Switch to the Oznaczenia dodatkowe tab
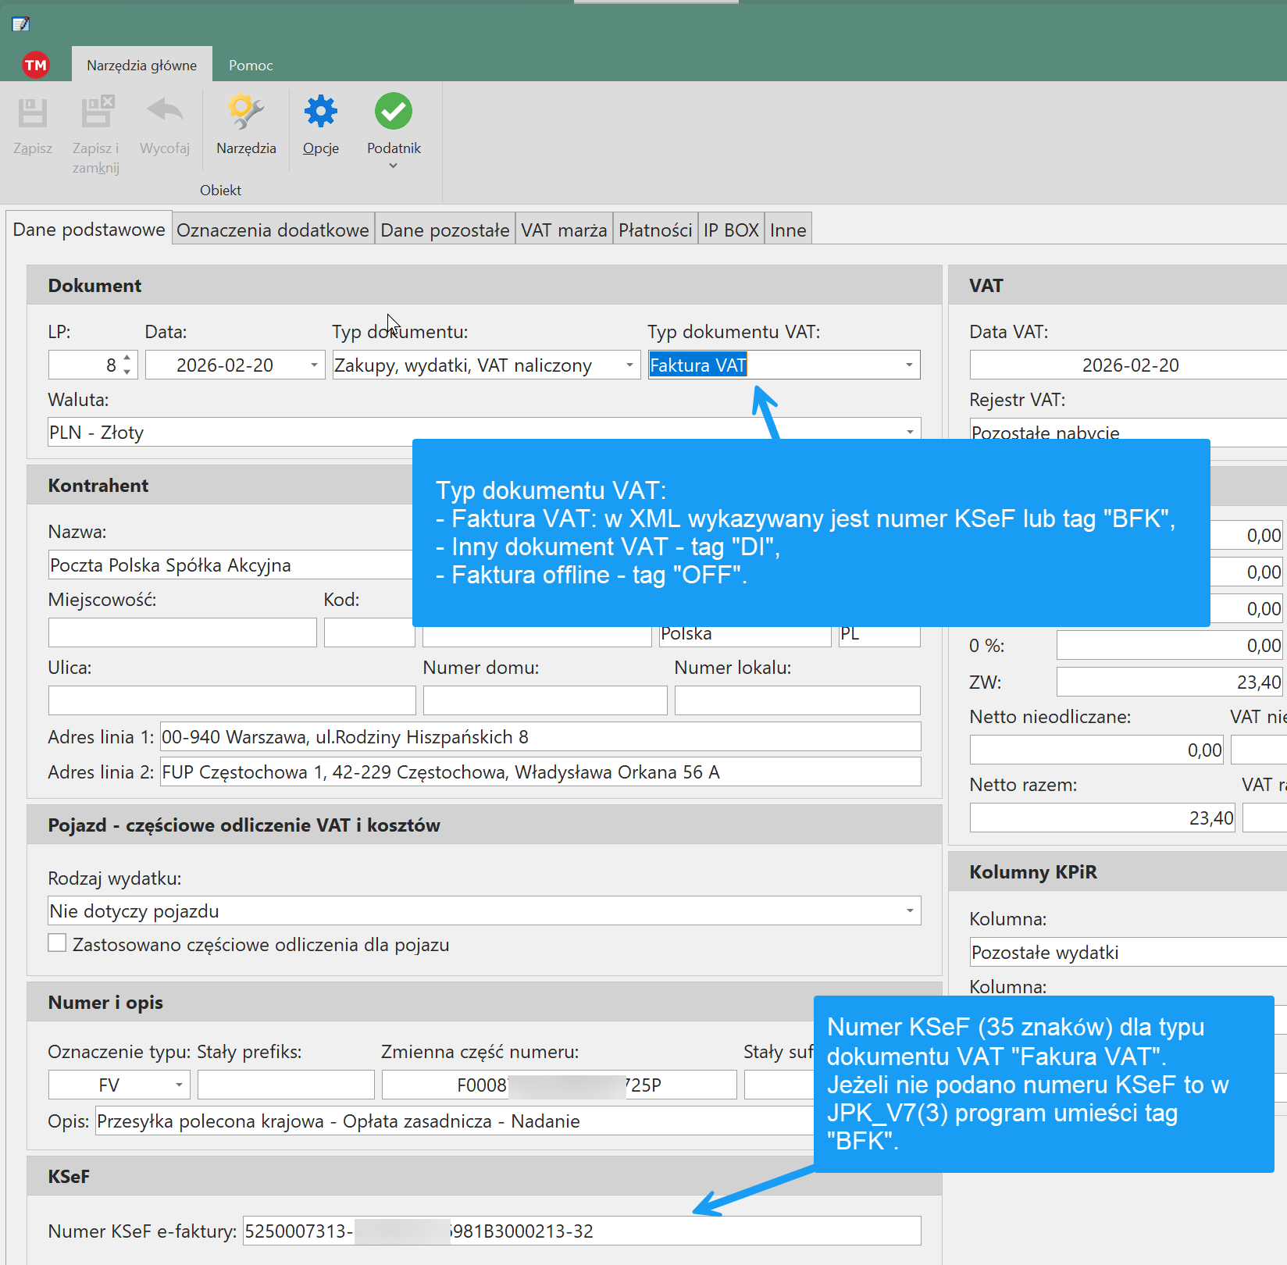The image size is (1287, 1265). point(273,230)
